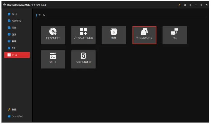Screen dimensions: 211x124
Task: Open the PXE tool tile
Action: click(x=175, y=35)
